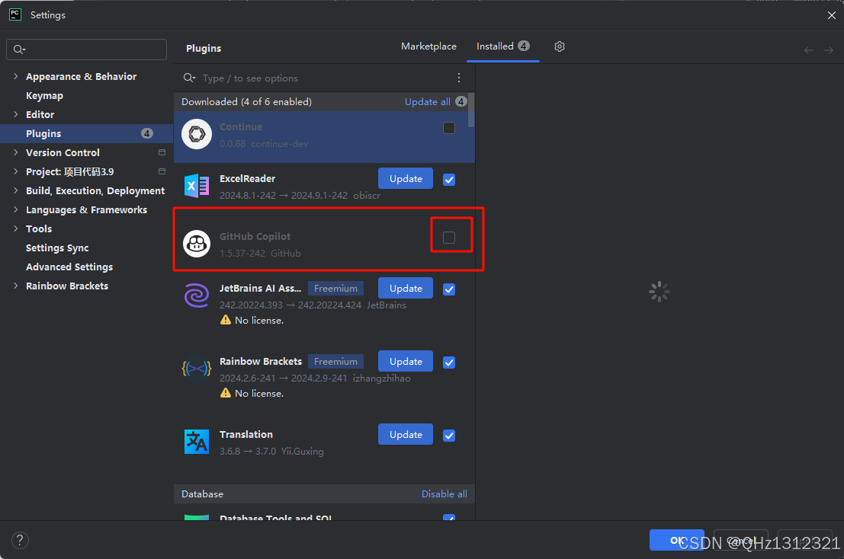The width and height of the screenshot is (844, 559).
Task: Focus the plugin search input field
Action: [x=323, y=78]
